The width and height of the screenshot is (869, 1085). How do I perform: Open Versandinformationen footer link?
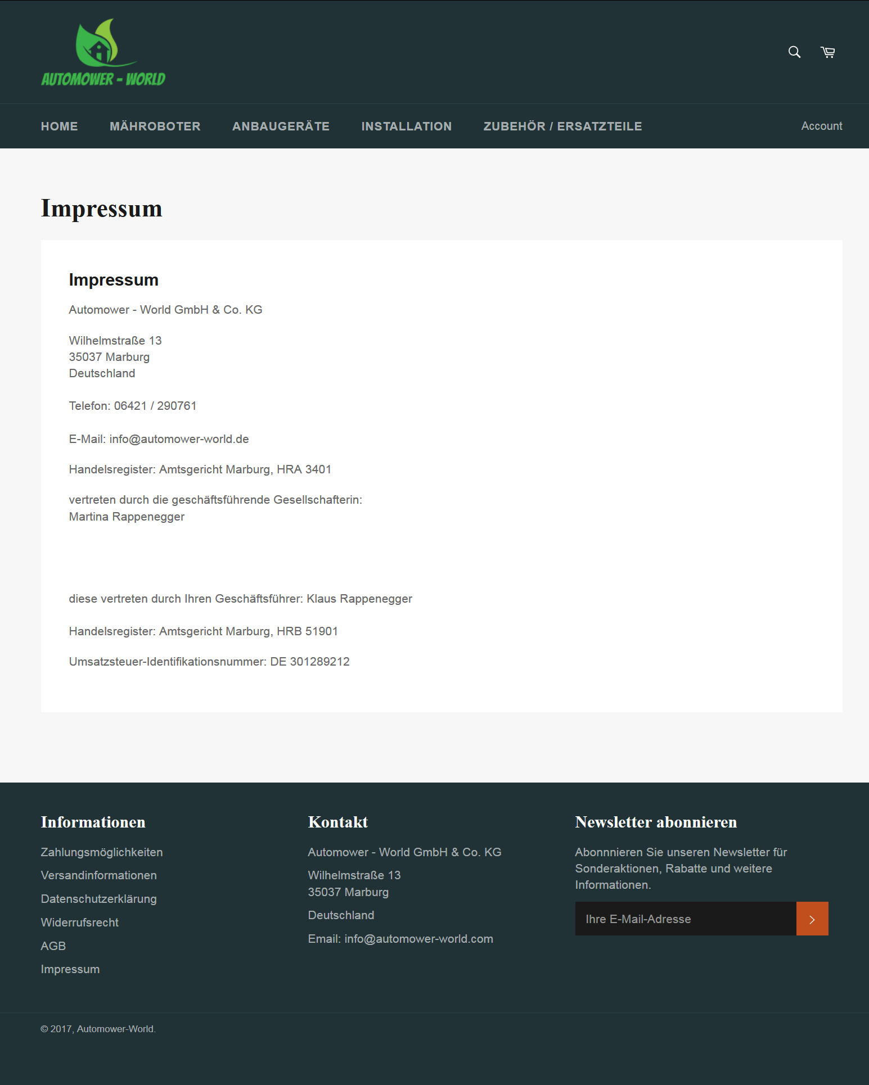click(99, 875)
